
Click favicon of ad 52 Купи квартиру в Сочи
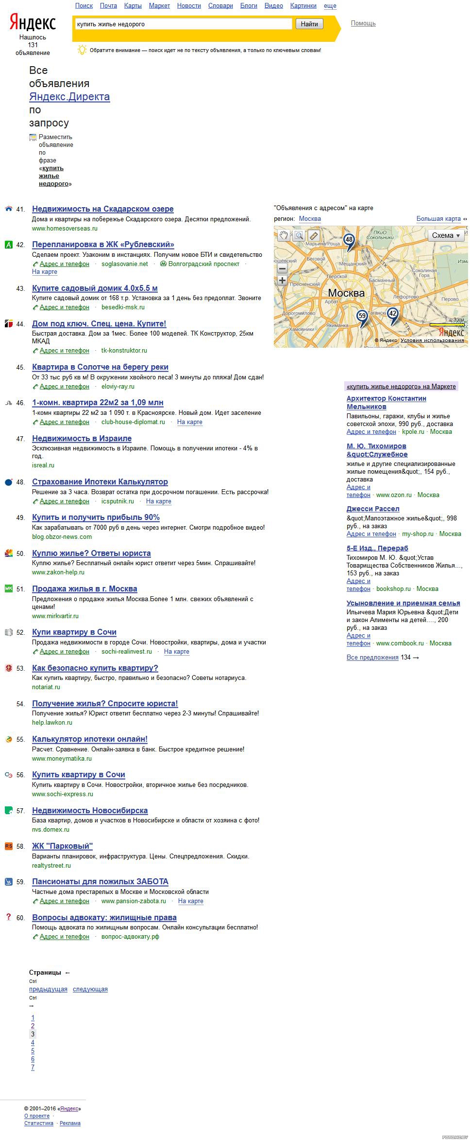(x=8, y=632)
